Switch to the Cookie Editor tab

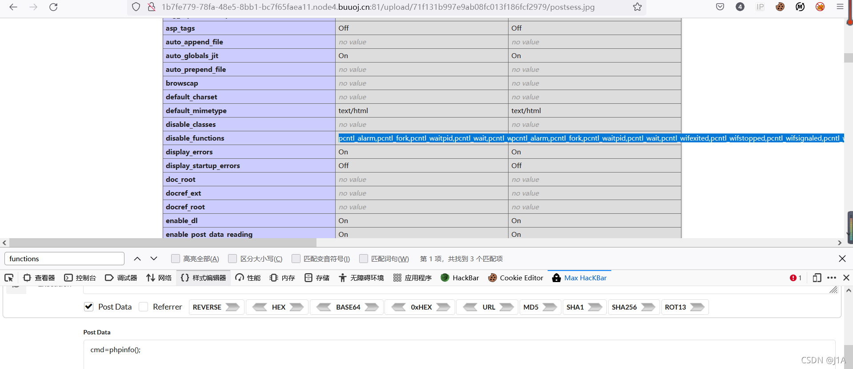pos(516,278)
